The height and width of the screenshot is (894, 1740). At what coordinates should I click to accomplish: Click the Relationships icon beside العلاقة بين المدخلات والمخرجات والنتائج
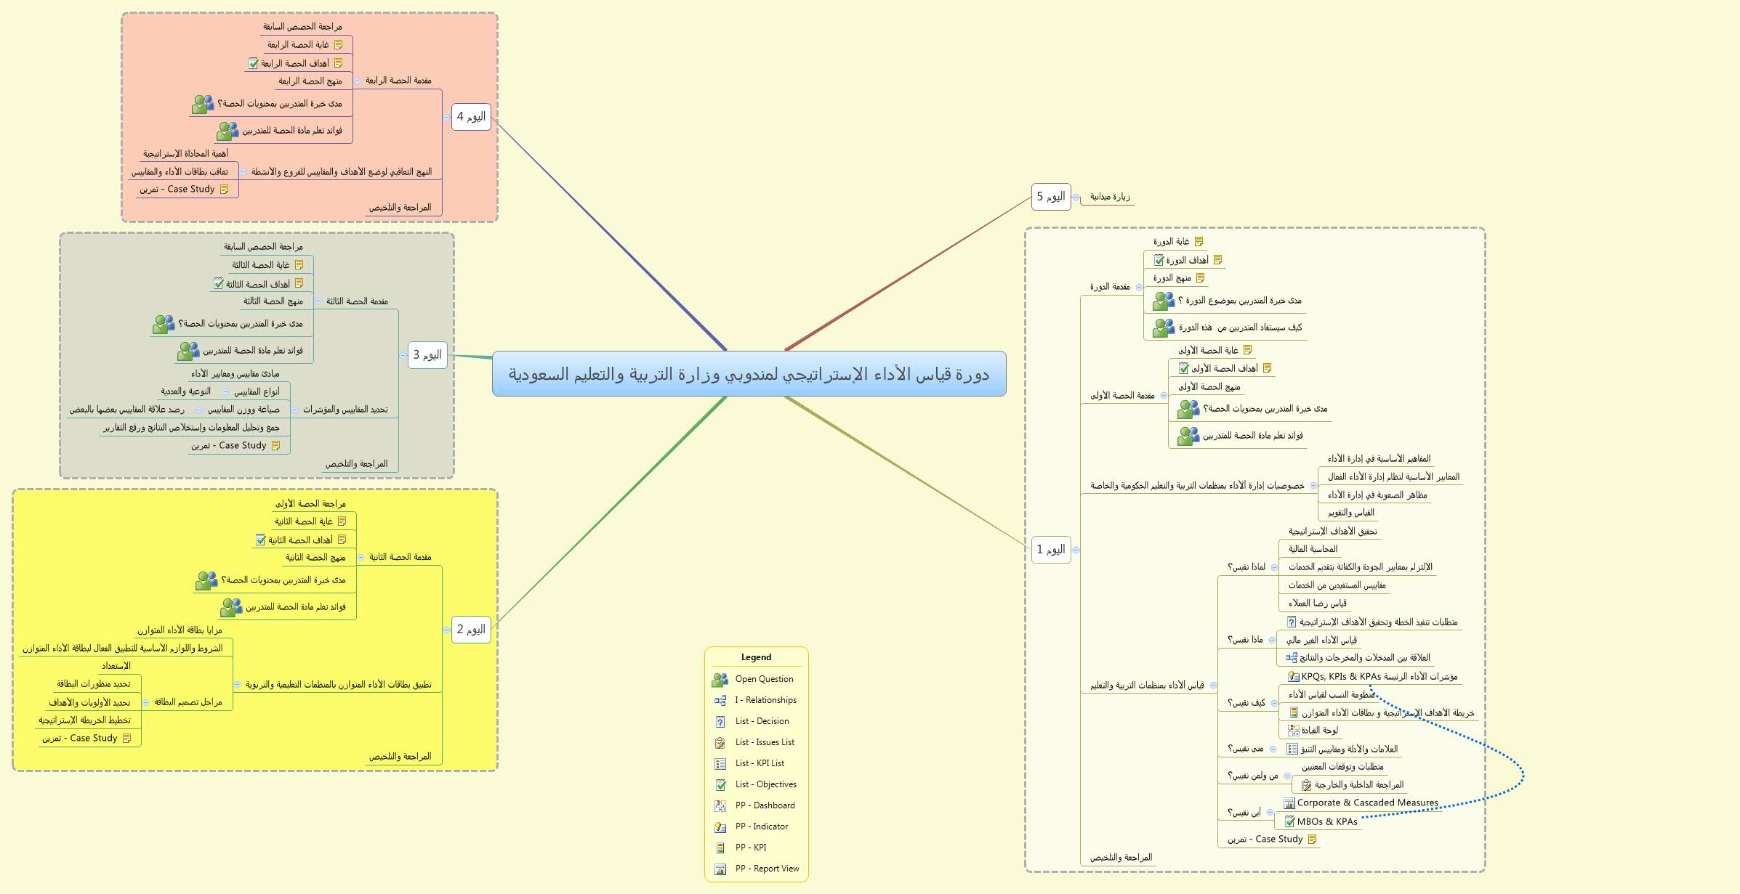click(1292, 659)
